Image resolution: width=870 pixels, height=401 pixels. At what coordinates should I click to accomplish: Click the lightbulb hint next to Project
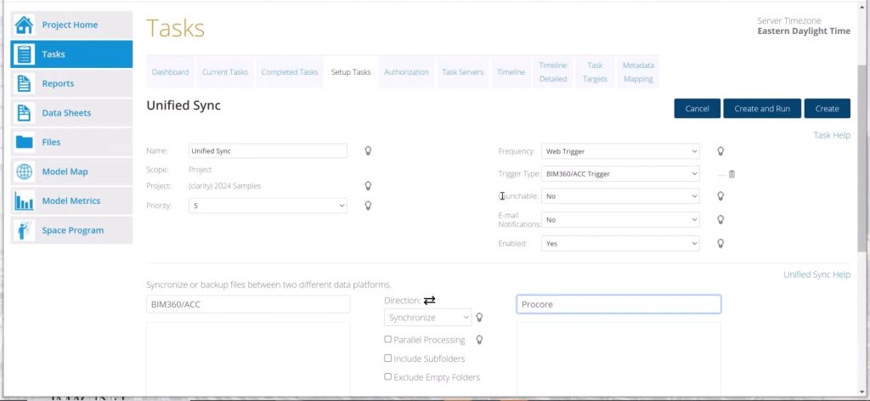[x=367, y=186]
